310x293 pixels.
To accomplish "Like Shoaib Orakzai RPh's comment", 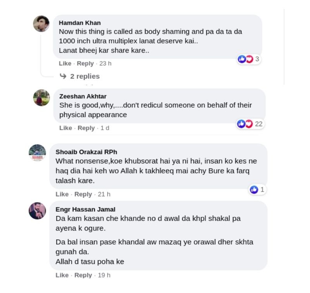I will [x=62, y=194].
